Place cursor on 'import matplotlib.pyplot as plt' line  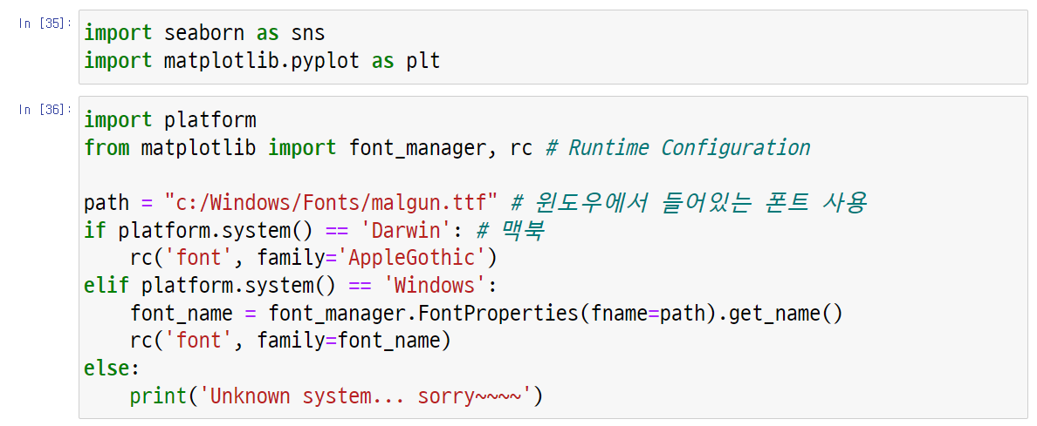pos(262,61)
